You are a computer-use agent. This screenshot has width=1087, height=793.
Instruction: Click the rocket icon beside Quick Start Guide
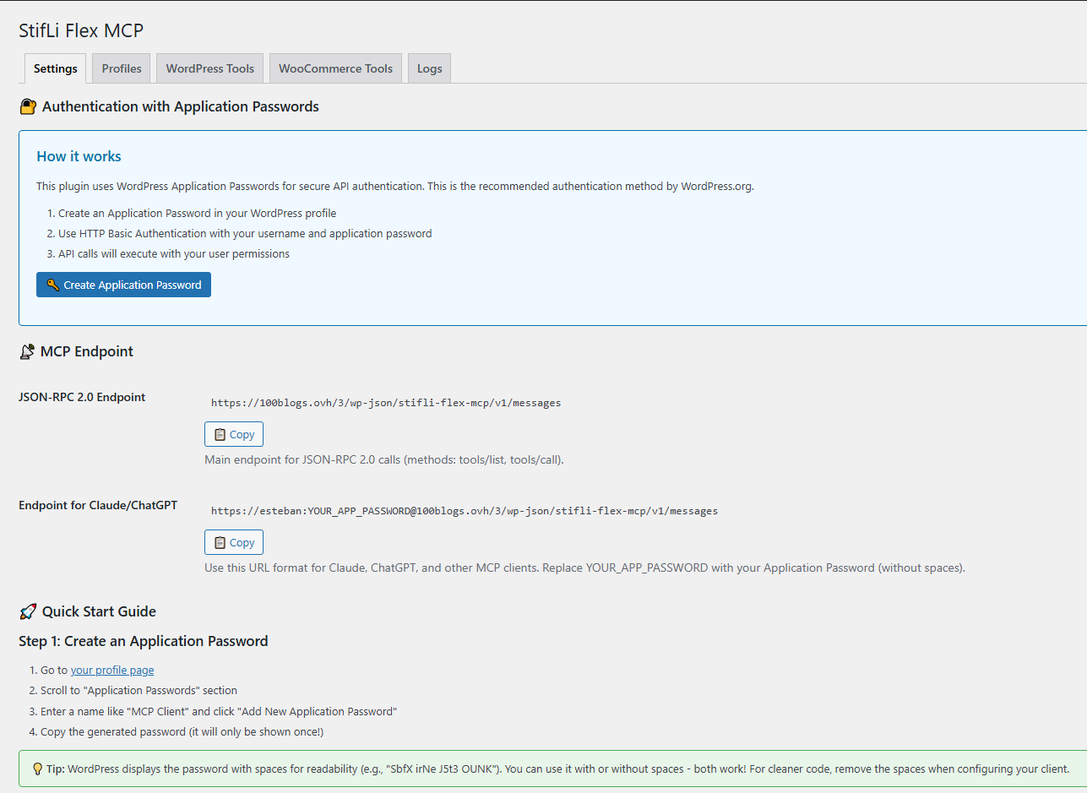(28, 611)
